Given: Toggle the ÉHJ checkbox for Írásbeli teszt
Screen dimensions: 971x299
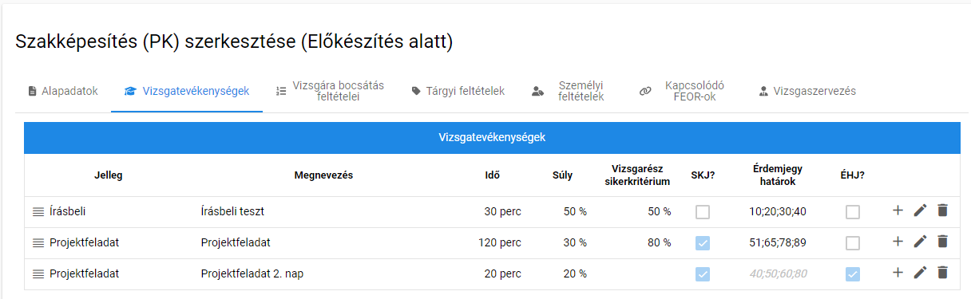Looking at the screenshot, I should (853, 212).
